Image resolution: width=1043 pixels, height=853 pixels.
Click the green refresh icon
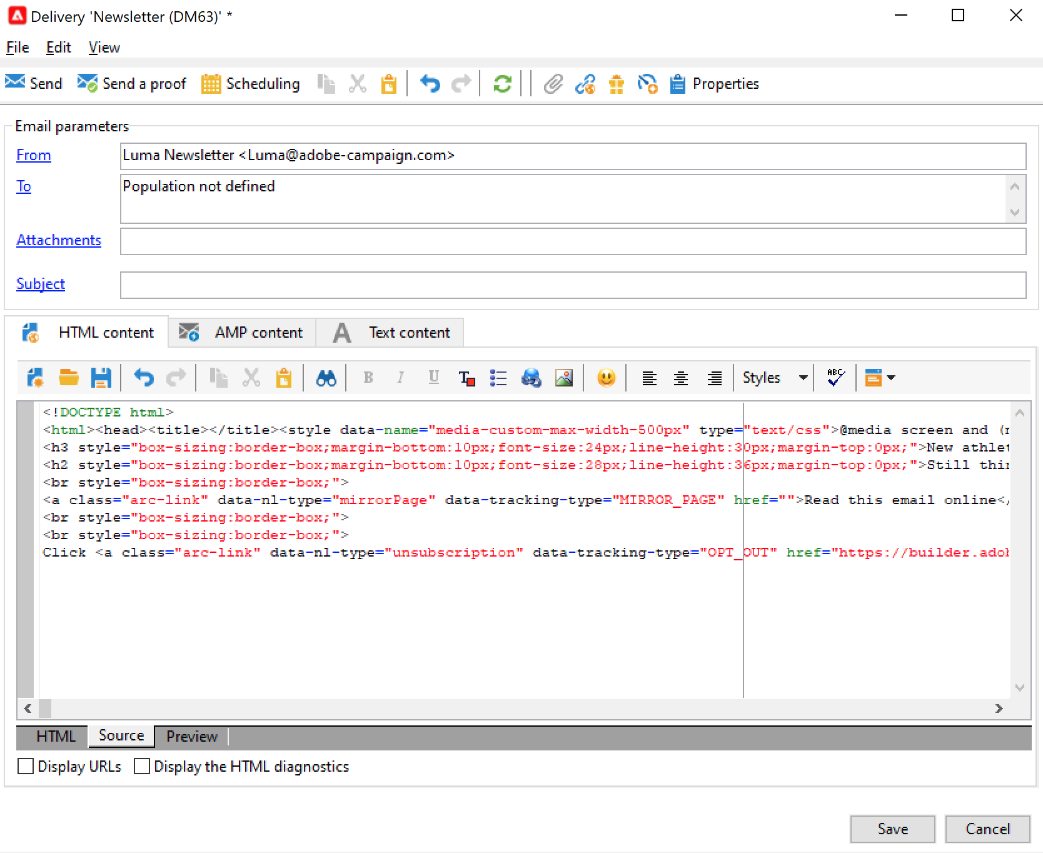tap(502, 83)
